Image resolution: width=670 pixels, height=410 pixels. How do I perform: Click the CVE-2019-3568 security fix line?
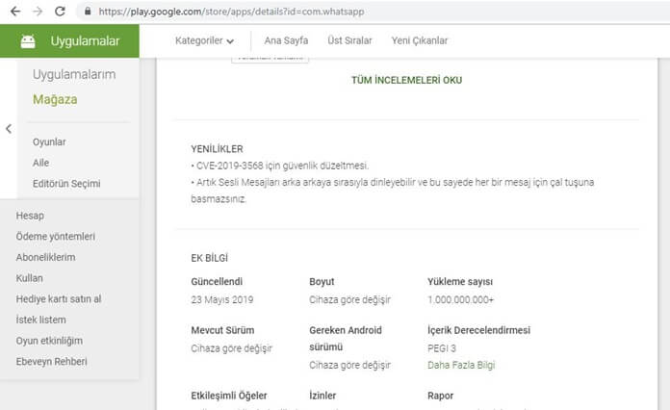pyautogui.click(x=280, y=166)
